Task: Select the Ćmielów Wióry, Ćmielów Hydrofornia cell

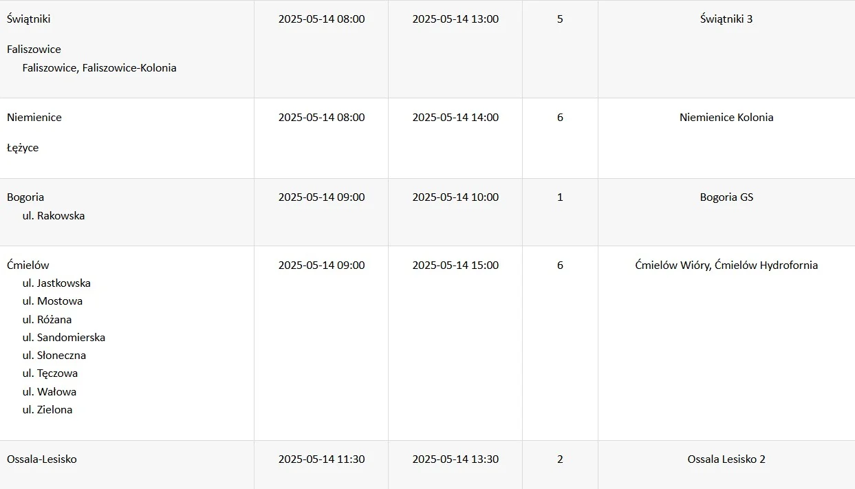Action: (726, 265)
